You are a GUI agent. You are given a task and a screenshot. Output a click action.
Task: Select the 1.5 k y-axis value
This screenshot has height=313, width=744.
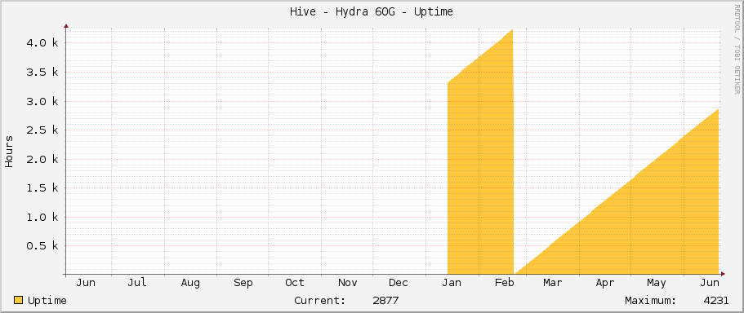pyautogui.click(x=42, y=188)
